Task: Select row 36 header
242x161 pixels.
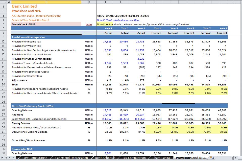Action: coord(3,153)
